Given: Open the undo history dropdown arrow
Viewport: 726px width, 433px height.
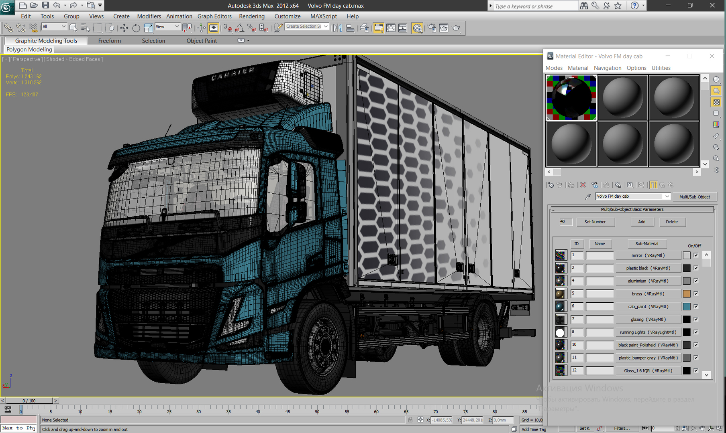Looking at the screenshot, I should 65,6.
